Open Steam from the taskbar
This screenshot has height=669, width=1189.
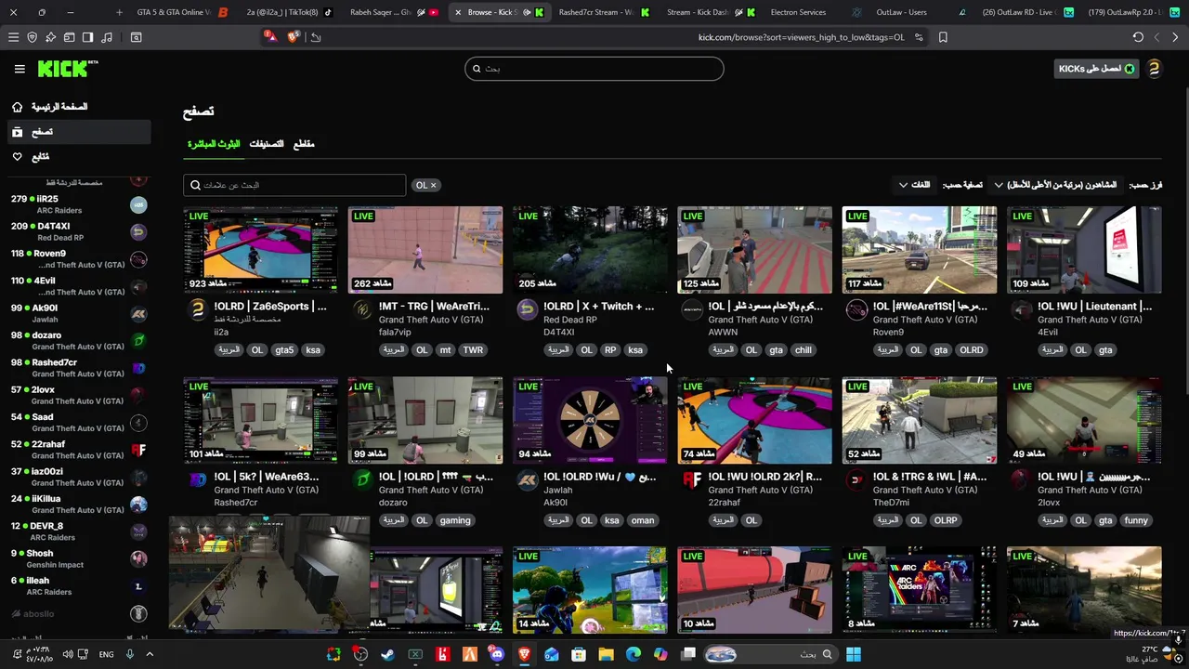tap(387, 654)
